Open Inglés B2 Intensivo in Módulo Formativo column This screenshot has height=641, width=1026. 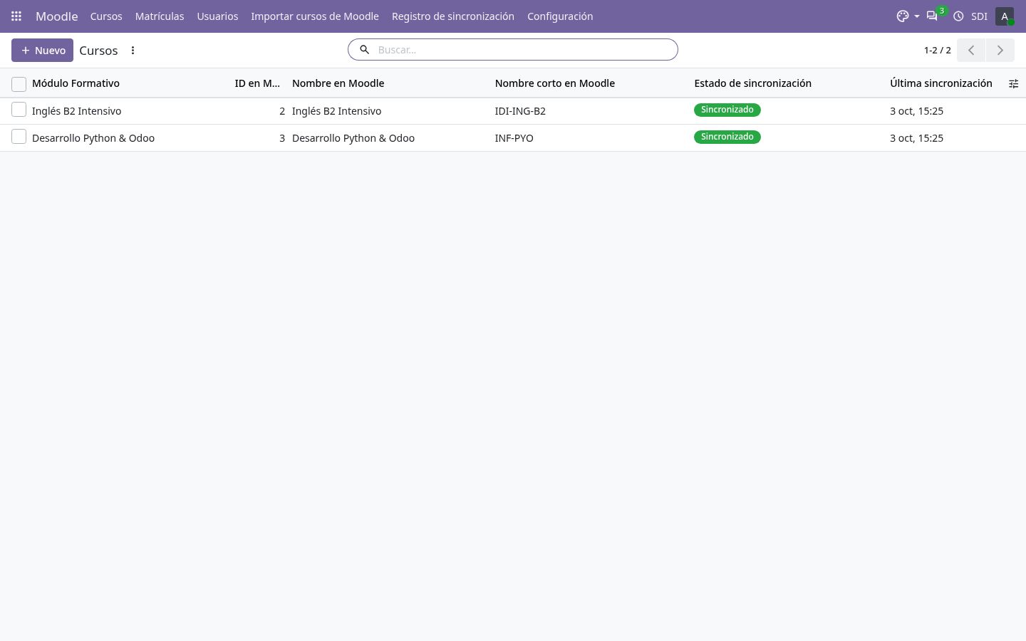(x=76, y=111)
